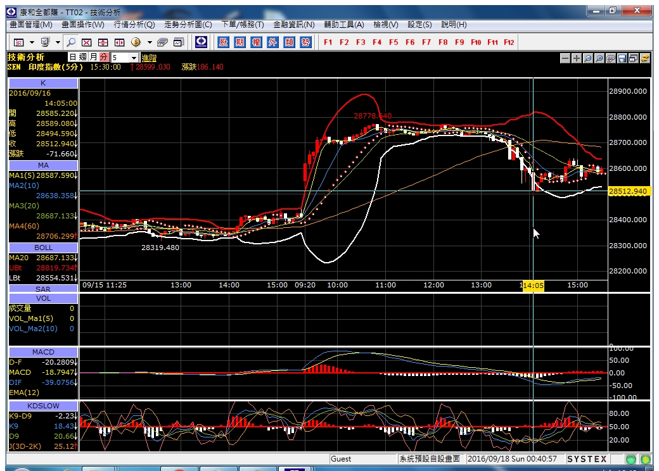The height and width of the screenshot is (471, 659).
Task: Click the blue Concord logo icon
Action: point(202,42)
